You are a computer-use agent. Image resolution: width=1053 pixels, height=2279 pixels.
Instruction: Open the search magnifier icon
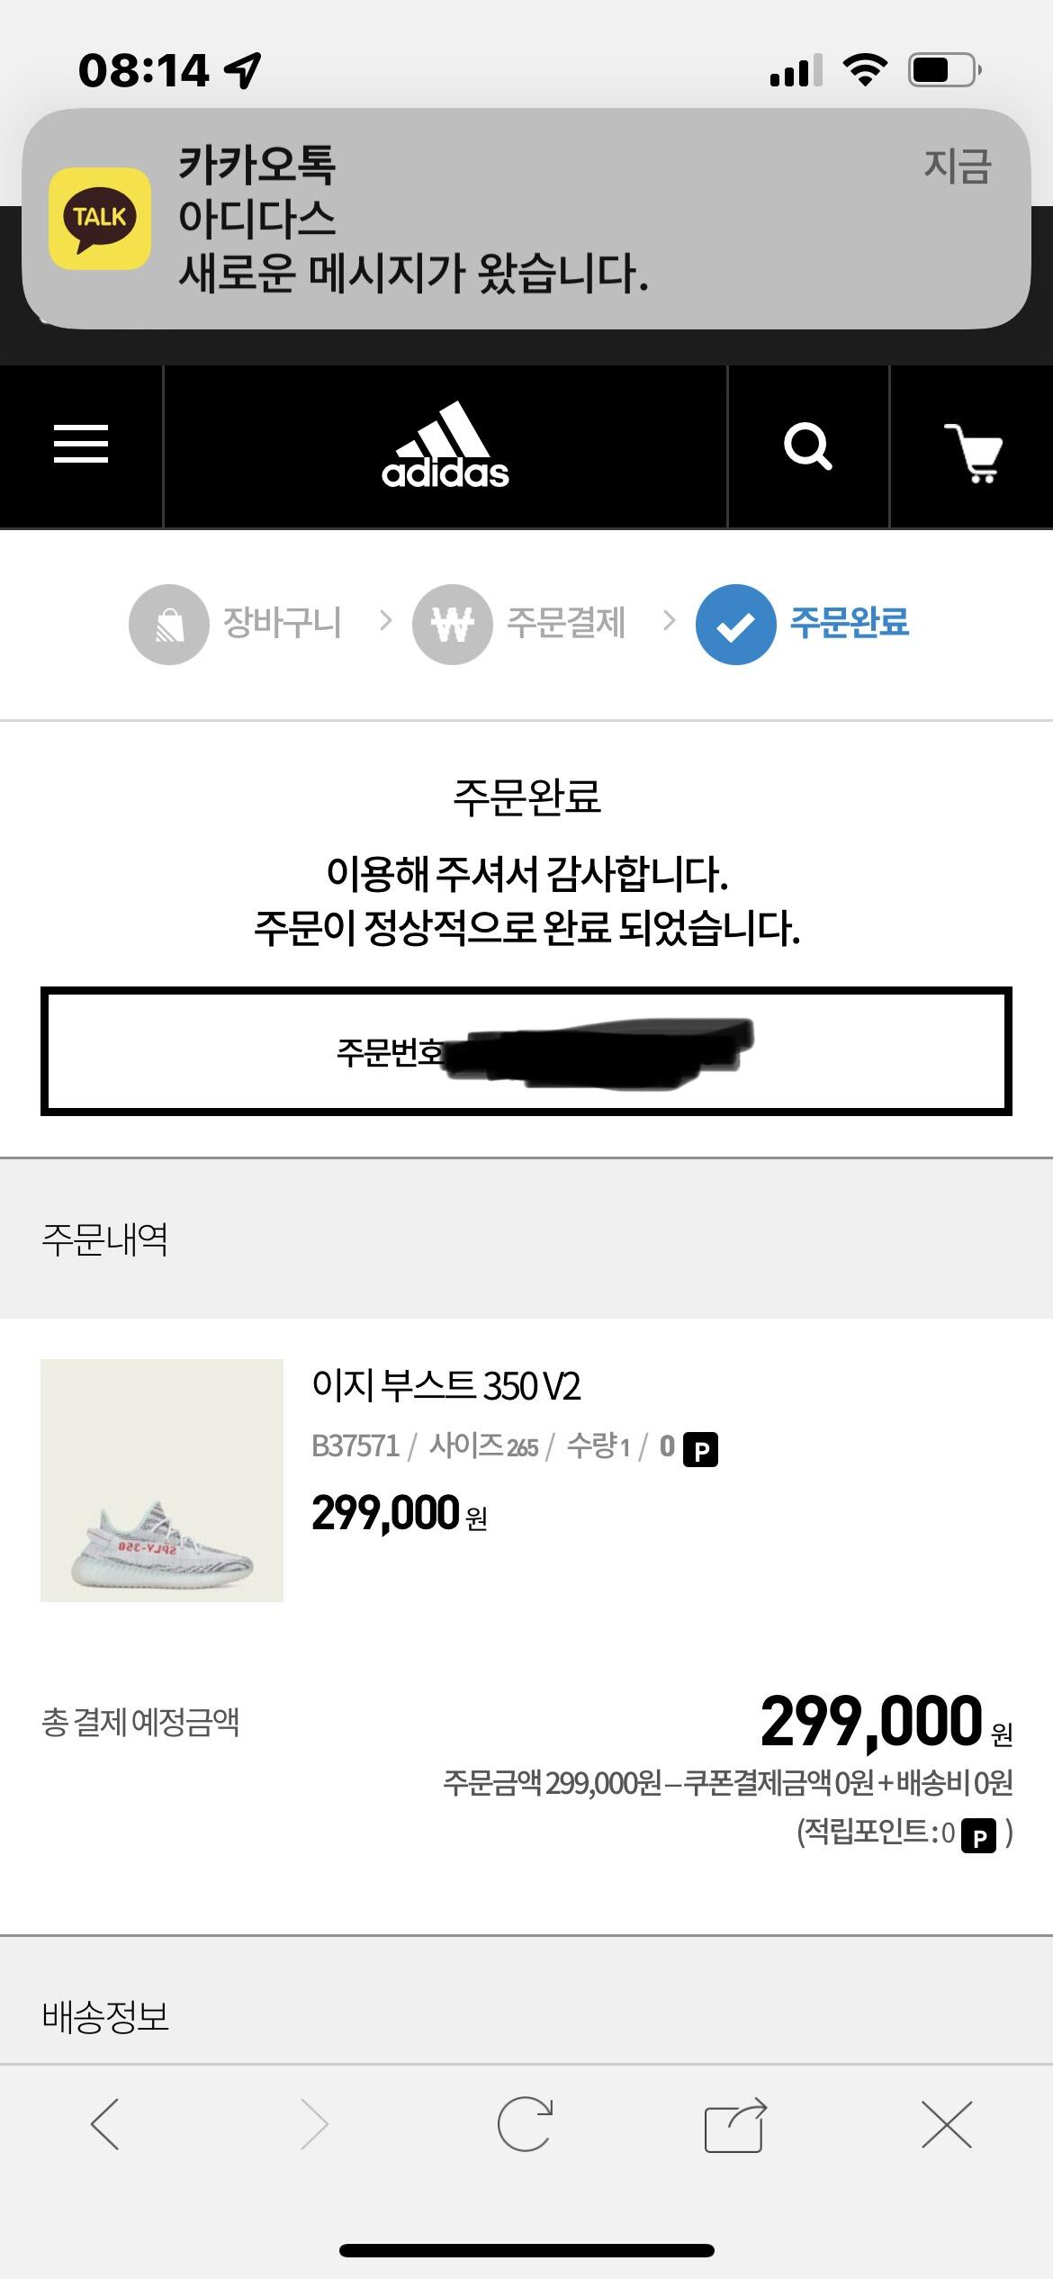(x=807, y=446)
